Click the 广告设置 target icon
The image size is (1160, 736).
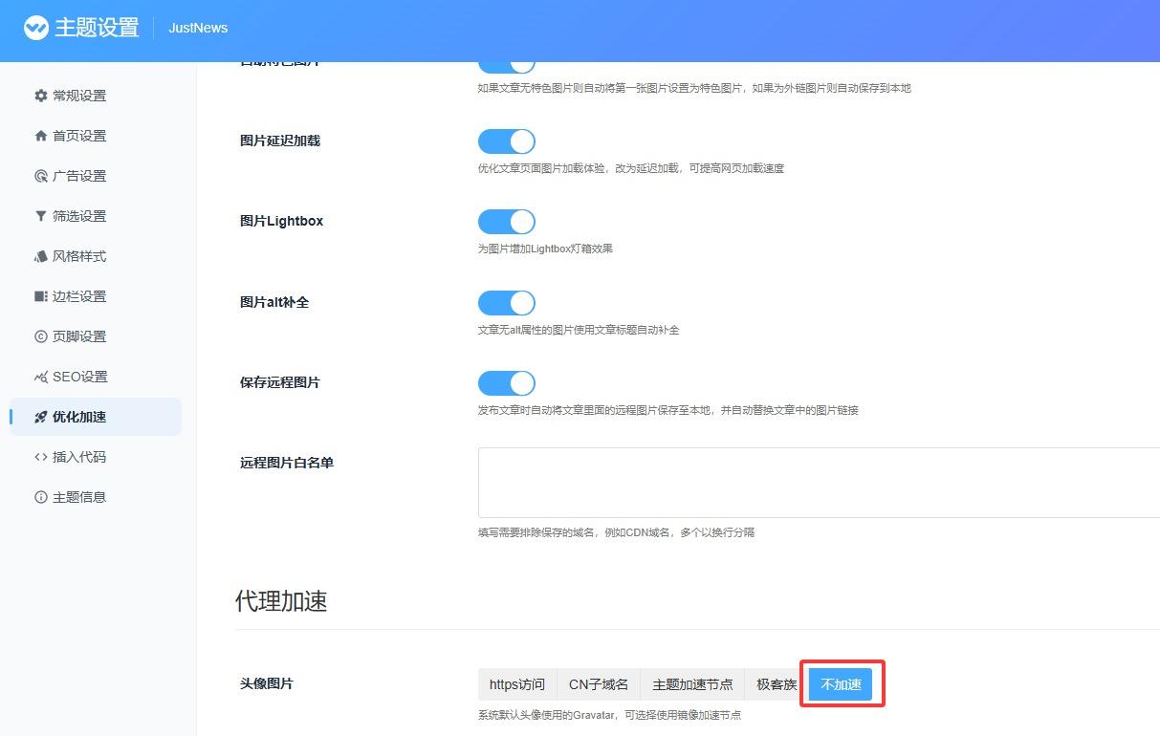coord(40,176)
